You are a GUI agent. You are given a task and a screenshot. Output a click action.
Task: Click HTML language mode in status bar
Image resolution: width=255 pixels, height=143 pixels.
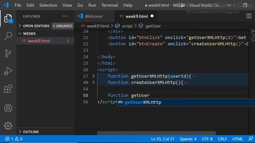tap(237, 139)
